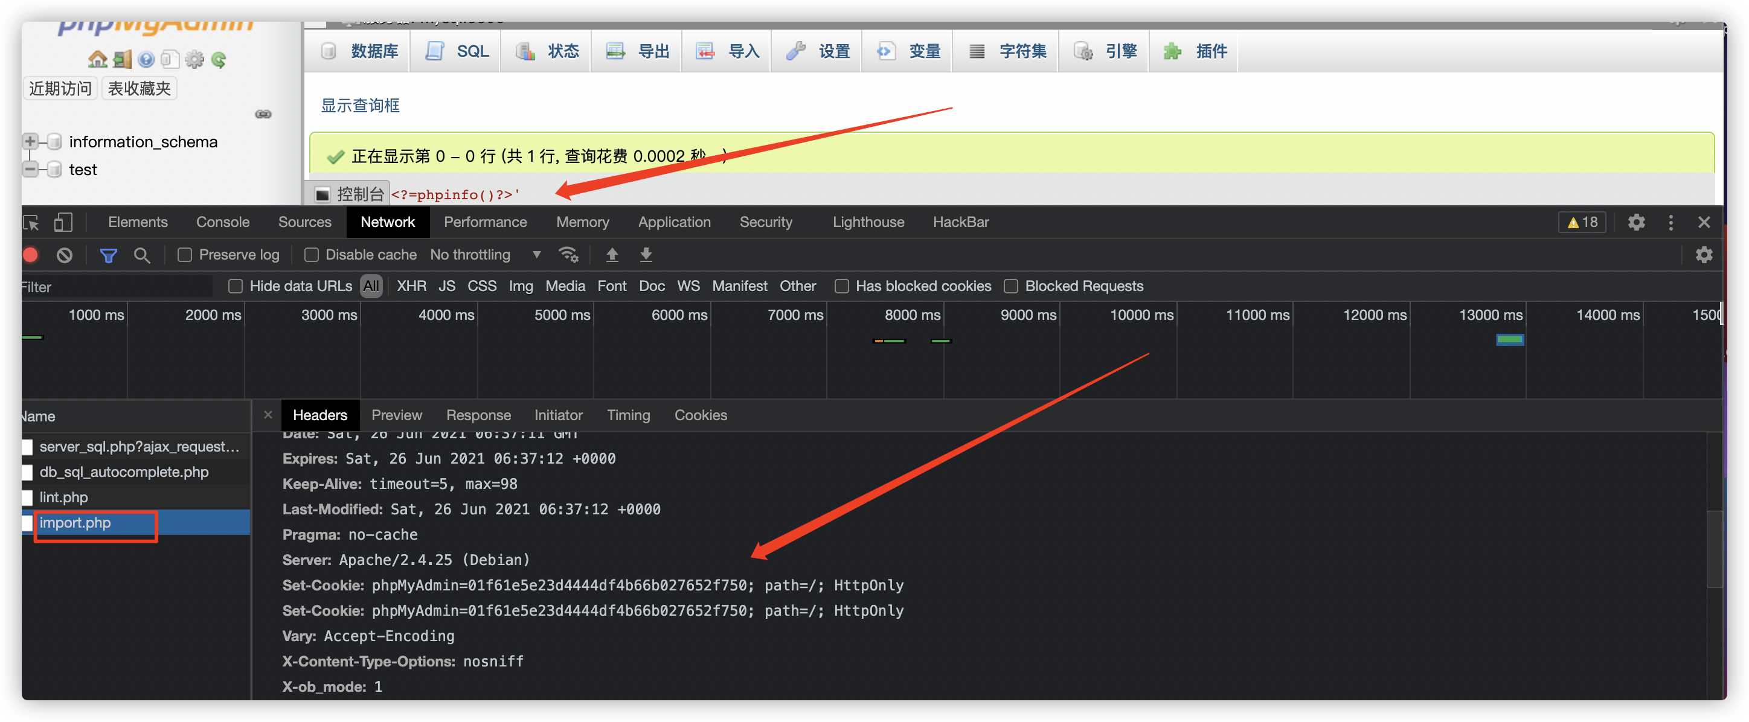Screen dimensions: 1749x722
Task: Open the SQL tab in phpMyAdmin
Action: (x=455, y=51)
